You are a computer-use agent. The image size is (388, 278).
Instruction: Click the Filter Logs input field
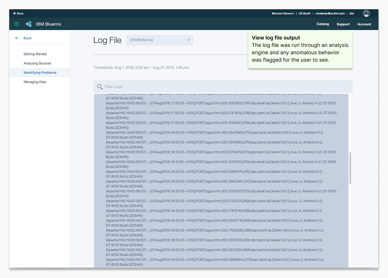222,87
